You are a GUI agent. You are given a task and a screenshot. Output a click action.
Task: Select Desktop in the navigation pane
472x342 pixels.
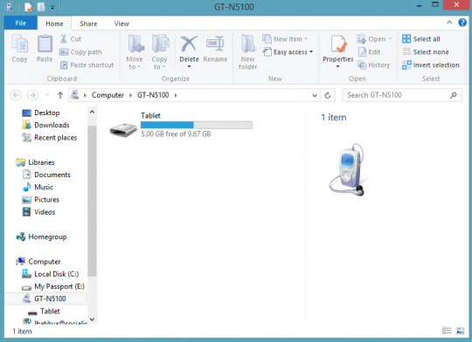point(41,113)
